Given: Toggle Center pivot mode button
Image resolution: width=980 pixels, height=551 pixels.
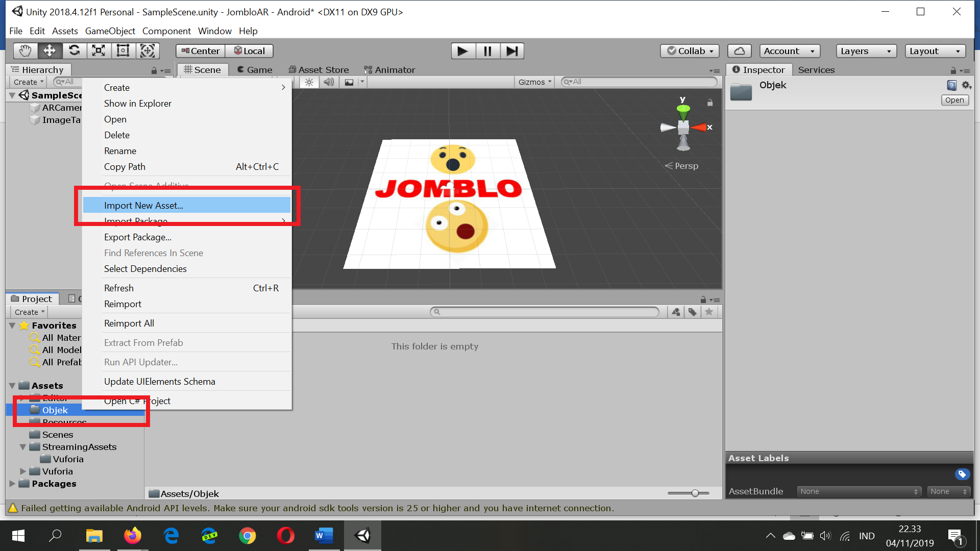Looking at the screenshot, I should (x=201, y=51).
